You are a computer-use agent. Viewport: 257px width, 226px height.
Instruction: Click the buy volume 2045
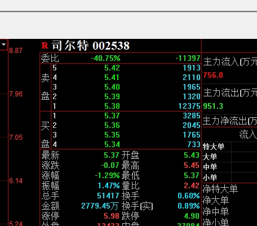click(192, 125)
